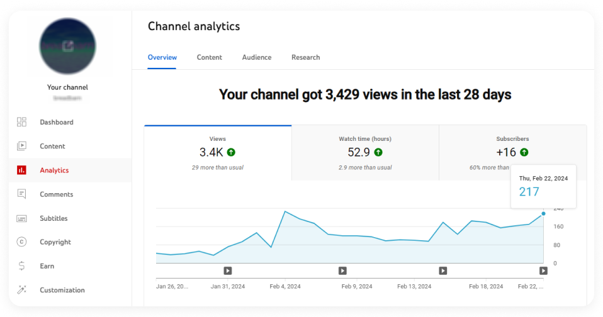Click the Content play icon in sidebar
603x317 pixels.
22,146
